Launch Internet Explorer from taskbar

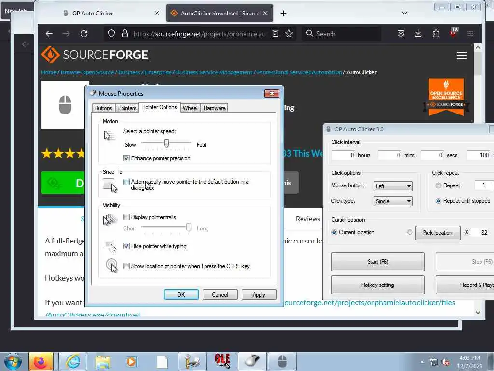(x=73, y=361)
